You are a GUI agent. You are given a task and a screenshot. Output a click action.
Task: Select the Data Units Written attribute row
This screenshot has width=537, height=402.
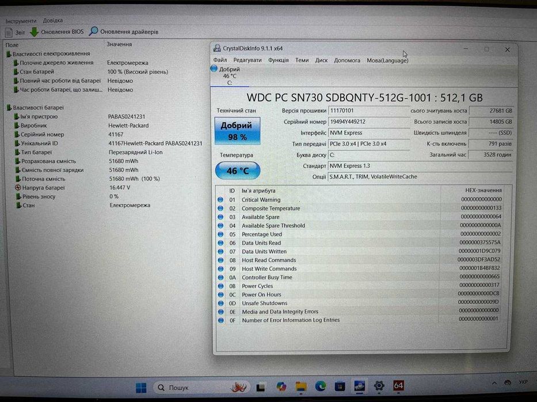point(360,252)
